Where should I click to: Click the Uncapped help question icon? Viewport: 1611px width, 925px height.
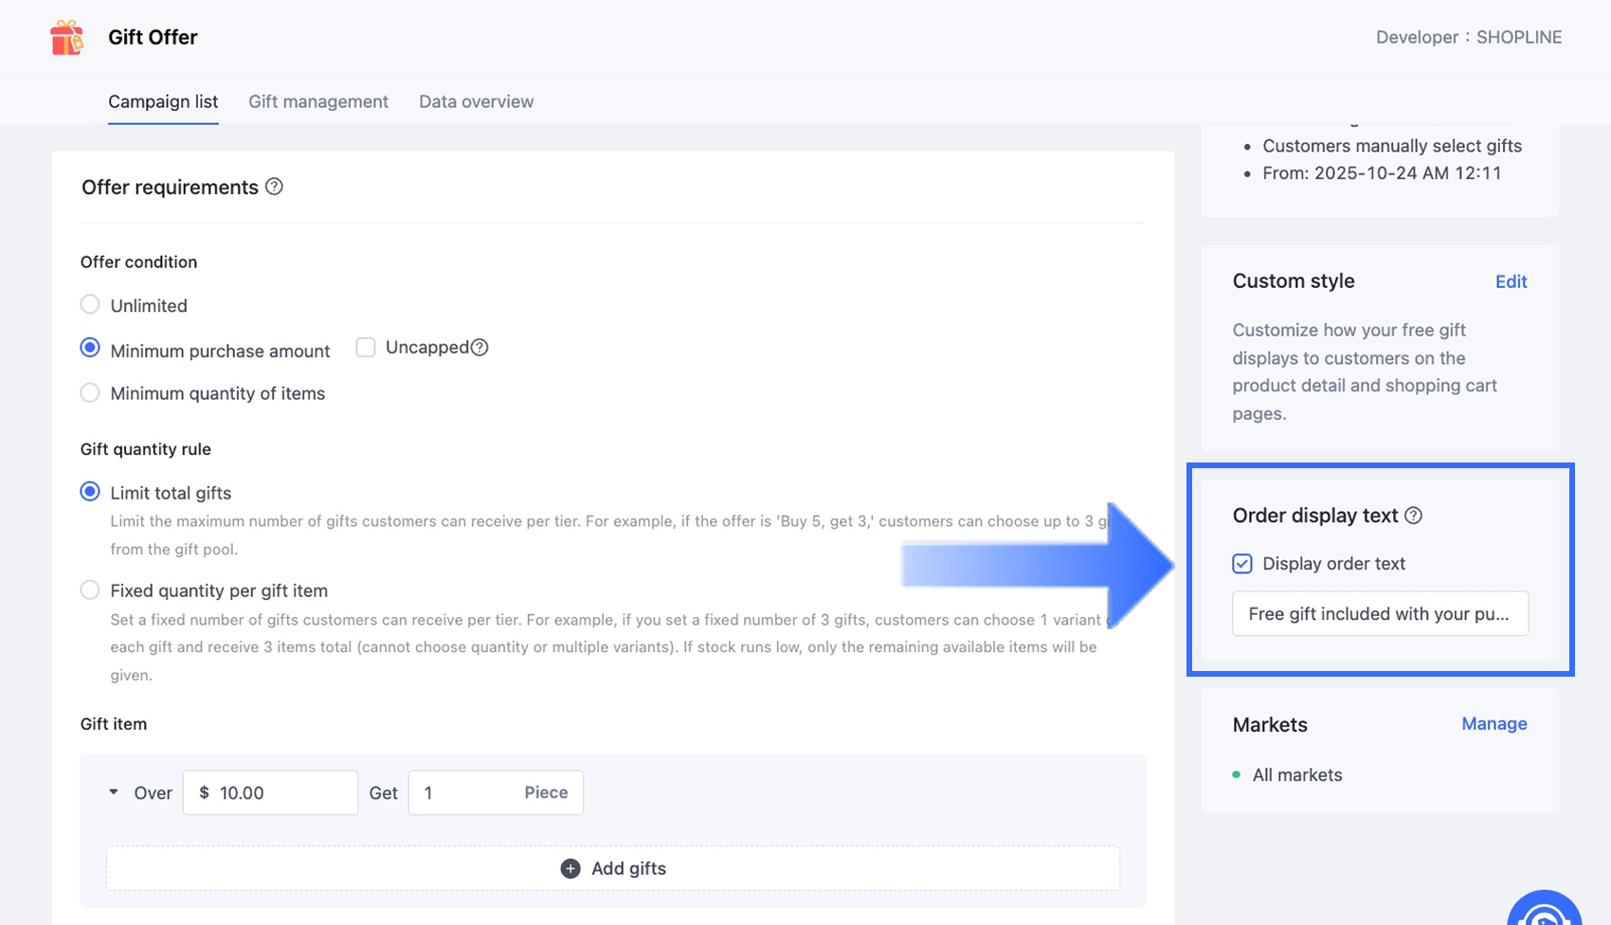(x=480, y=348)
